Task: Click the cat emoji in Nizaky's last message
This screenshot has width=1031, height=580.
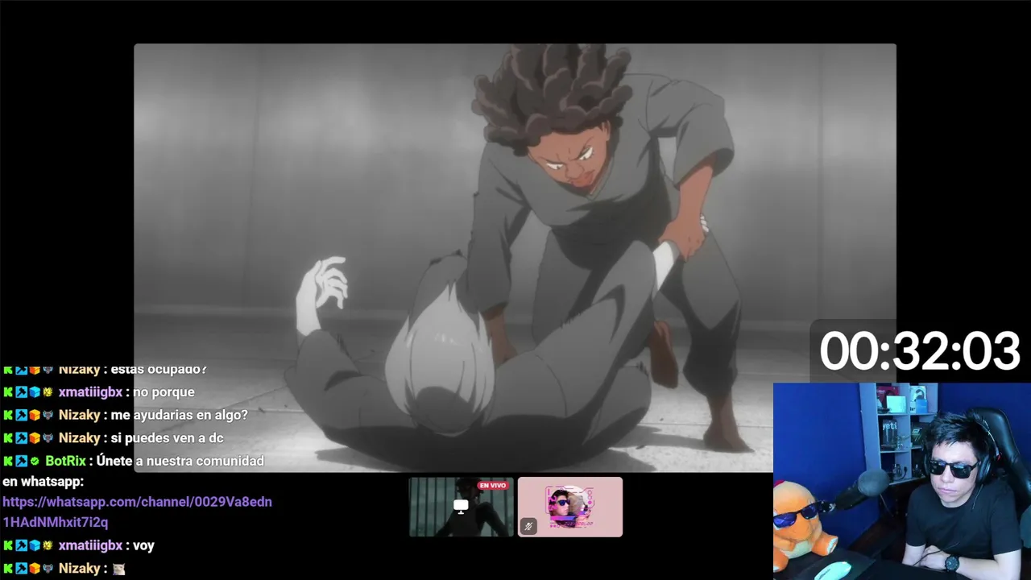Action: [118, 569]
